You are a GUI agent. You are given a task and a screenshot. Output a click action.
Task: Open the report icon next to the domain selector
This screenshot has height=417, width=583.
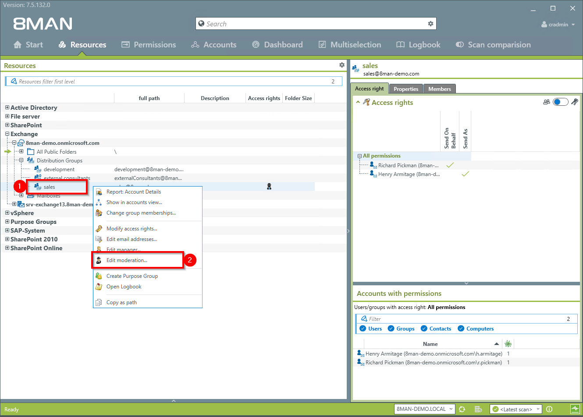click(x=478, y=409)
